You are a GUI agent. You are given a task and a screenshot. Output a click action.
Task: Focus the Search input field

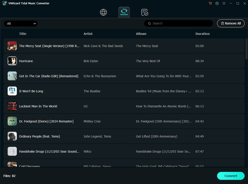pos(178,24)
